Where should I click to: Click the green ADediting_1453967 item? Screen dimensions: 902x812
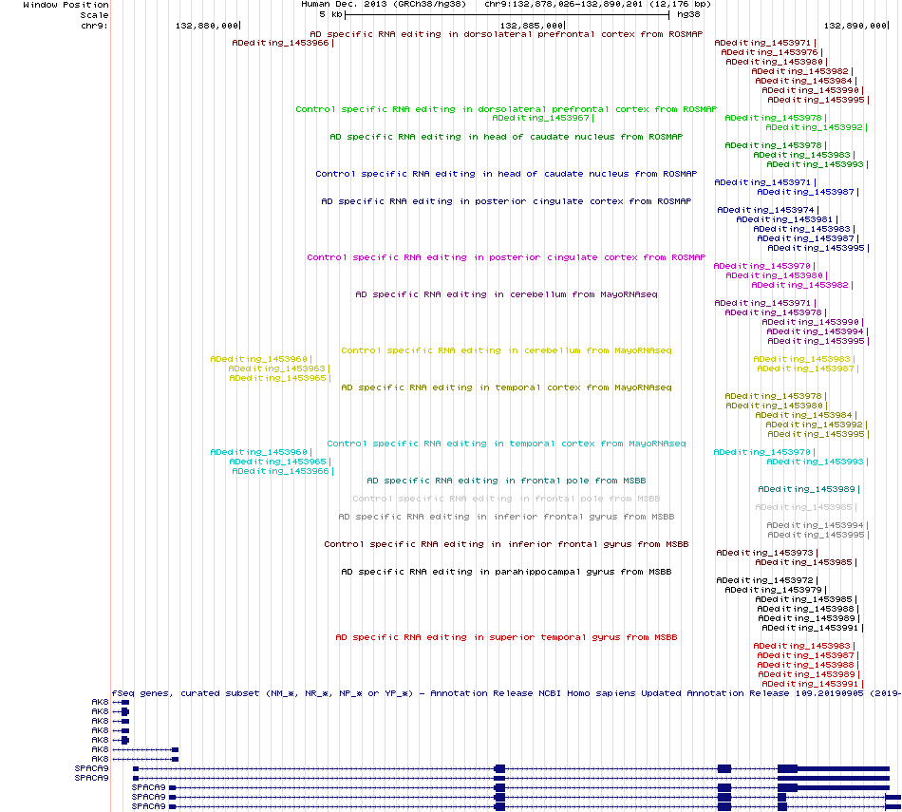tap(543, 118)
